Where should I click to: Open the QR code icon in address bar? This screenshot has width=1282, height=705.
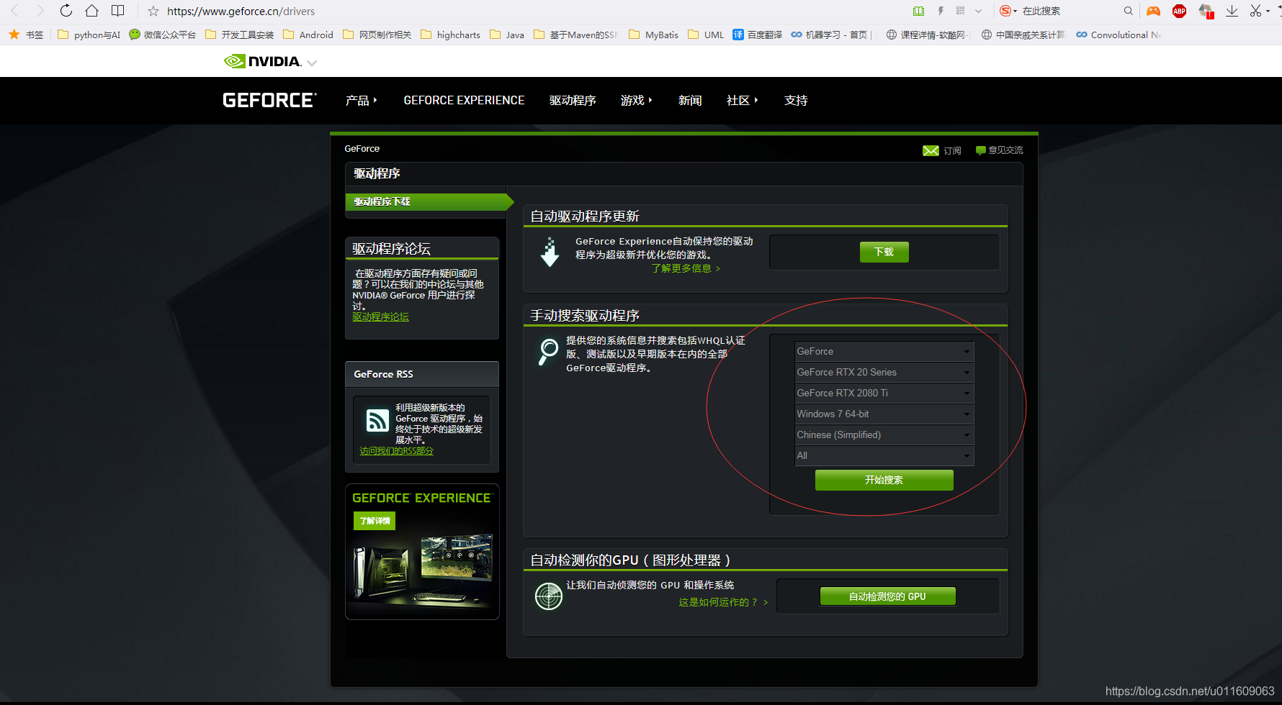(960, 11)
